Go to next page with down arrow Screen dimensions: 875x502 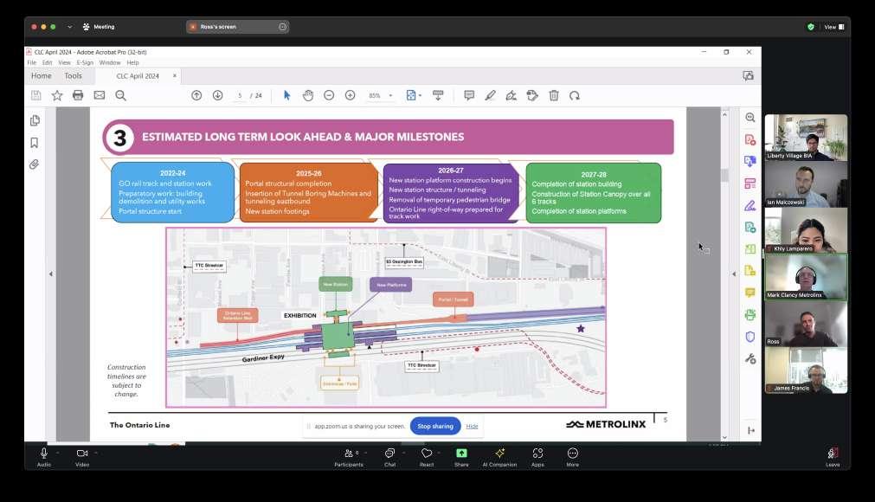[217, 95]
